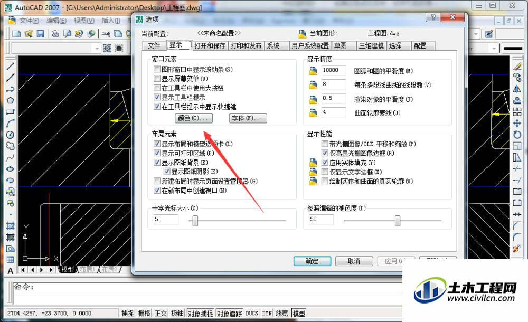Select the Ellipse drawing tool

click(x=10, y=169)
